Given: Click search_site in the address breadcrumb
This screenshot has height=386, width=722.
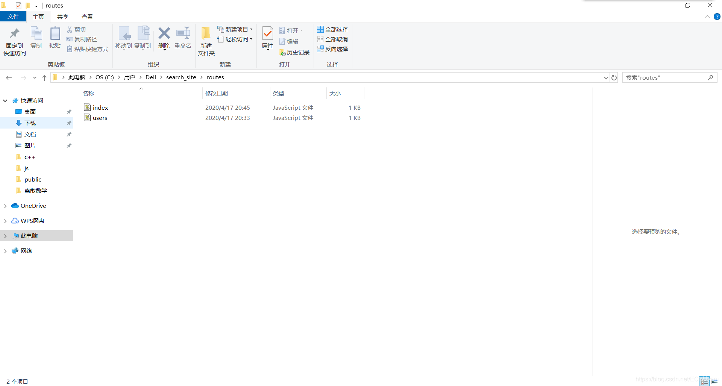Looking at the screenshot, I should [181, 77].
